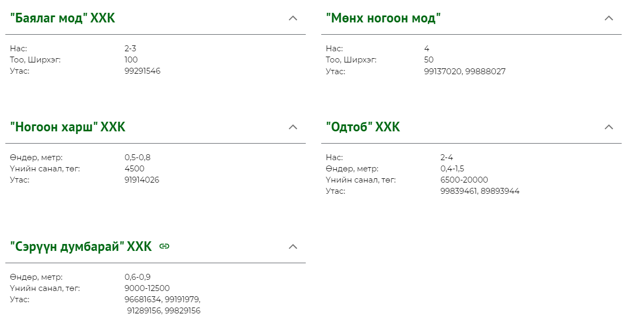Click phone numbers 99137020, 99888027

pos(464,72)
